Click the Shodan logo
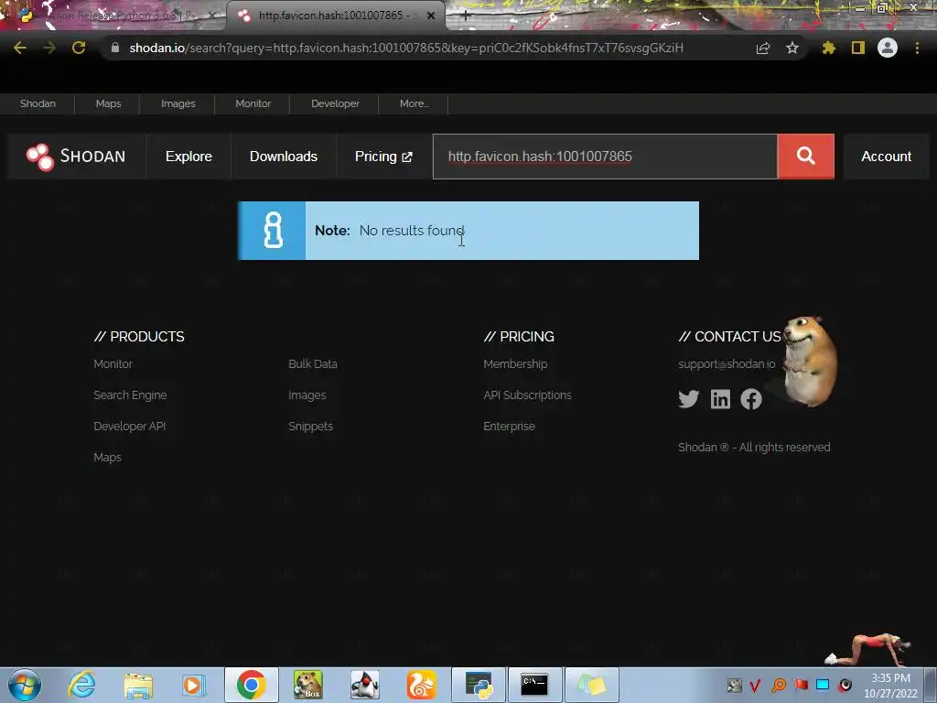The image size is (937, 703). (76, 157)
